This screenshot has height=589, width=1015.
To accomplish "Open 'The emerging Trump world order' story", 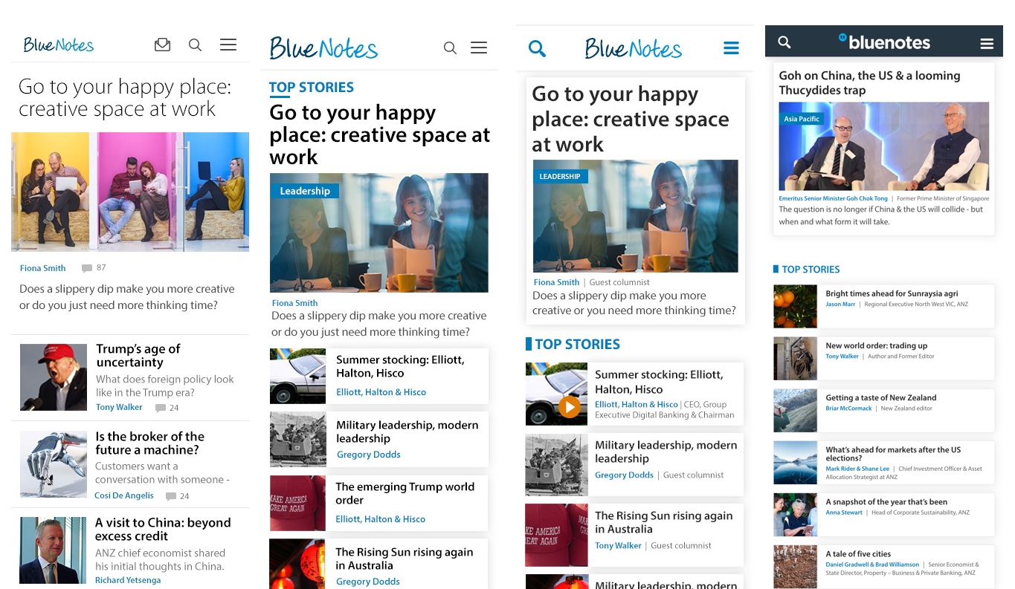I will (405, 493).
